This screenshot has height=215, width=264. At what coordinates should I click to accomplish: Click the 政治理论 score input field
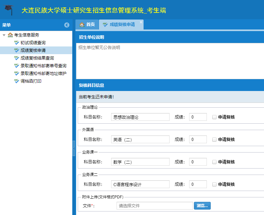(x=198, y=117)
